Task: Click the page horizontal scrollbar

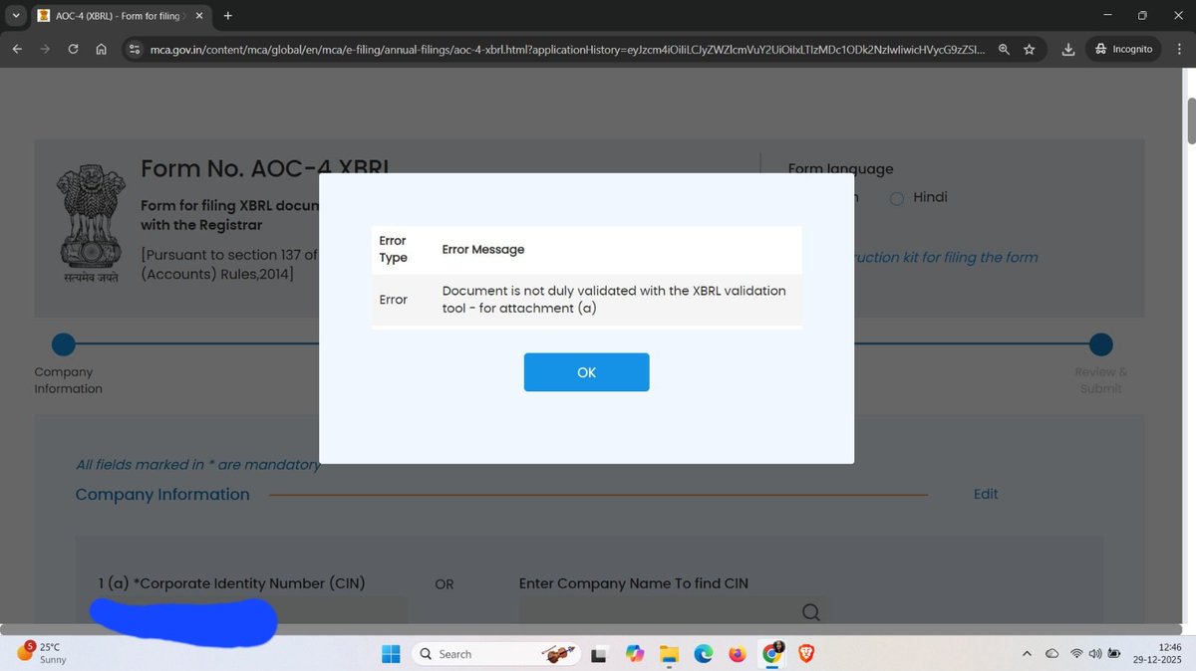Action: 591,630
